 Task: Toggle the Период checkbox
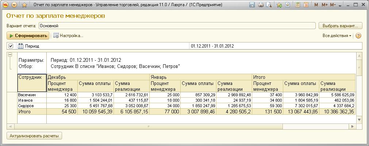tap(11, 46)
